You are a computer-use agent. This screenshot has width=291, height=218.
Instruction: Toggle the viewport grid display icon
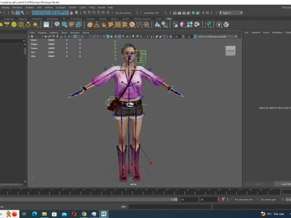[x=75, y=36]
